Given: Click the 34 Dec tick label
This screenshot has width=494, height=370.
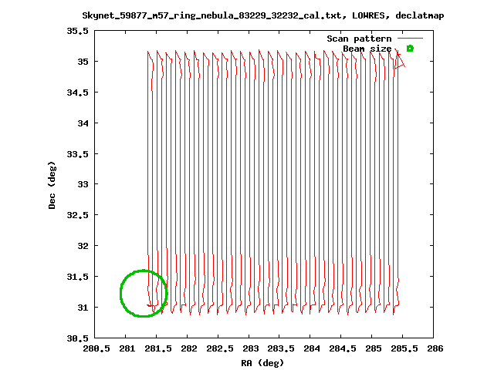Looking at the screenshot, I should (83, 123).
